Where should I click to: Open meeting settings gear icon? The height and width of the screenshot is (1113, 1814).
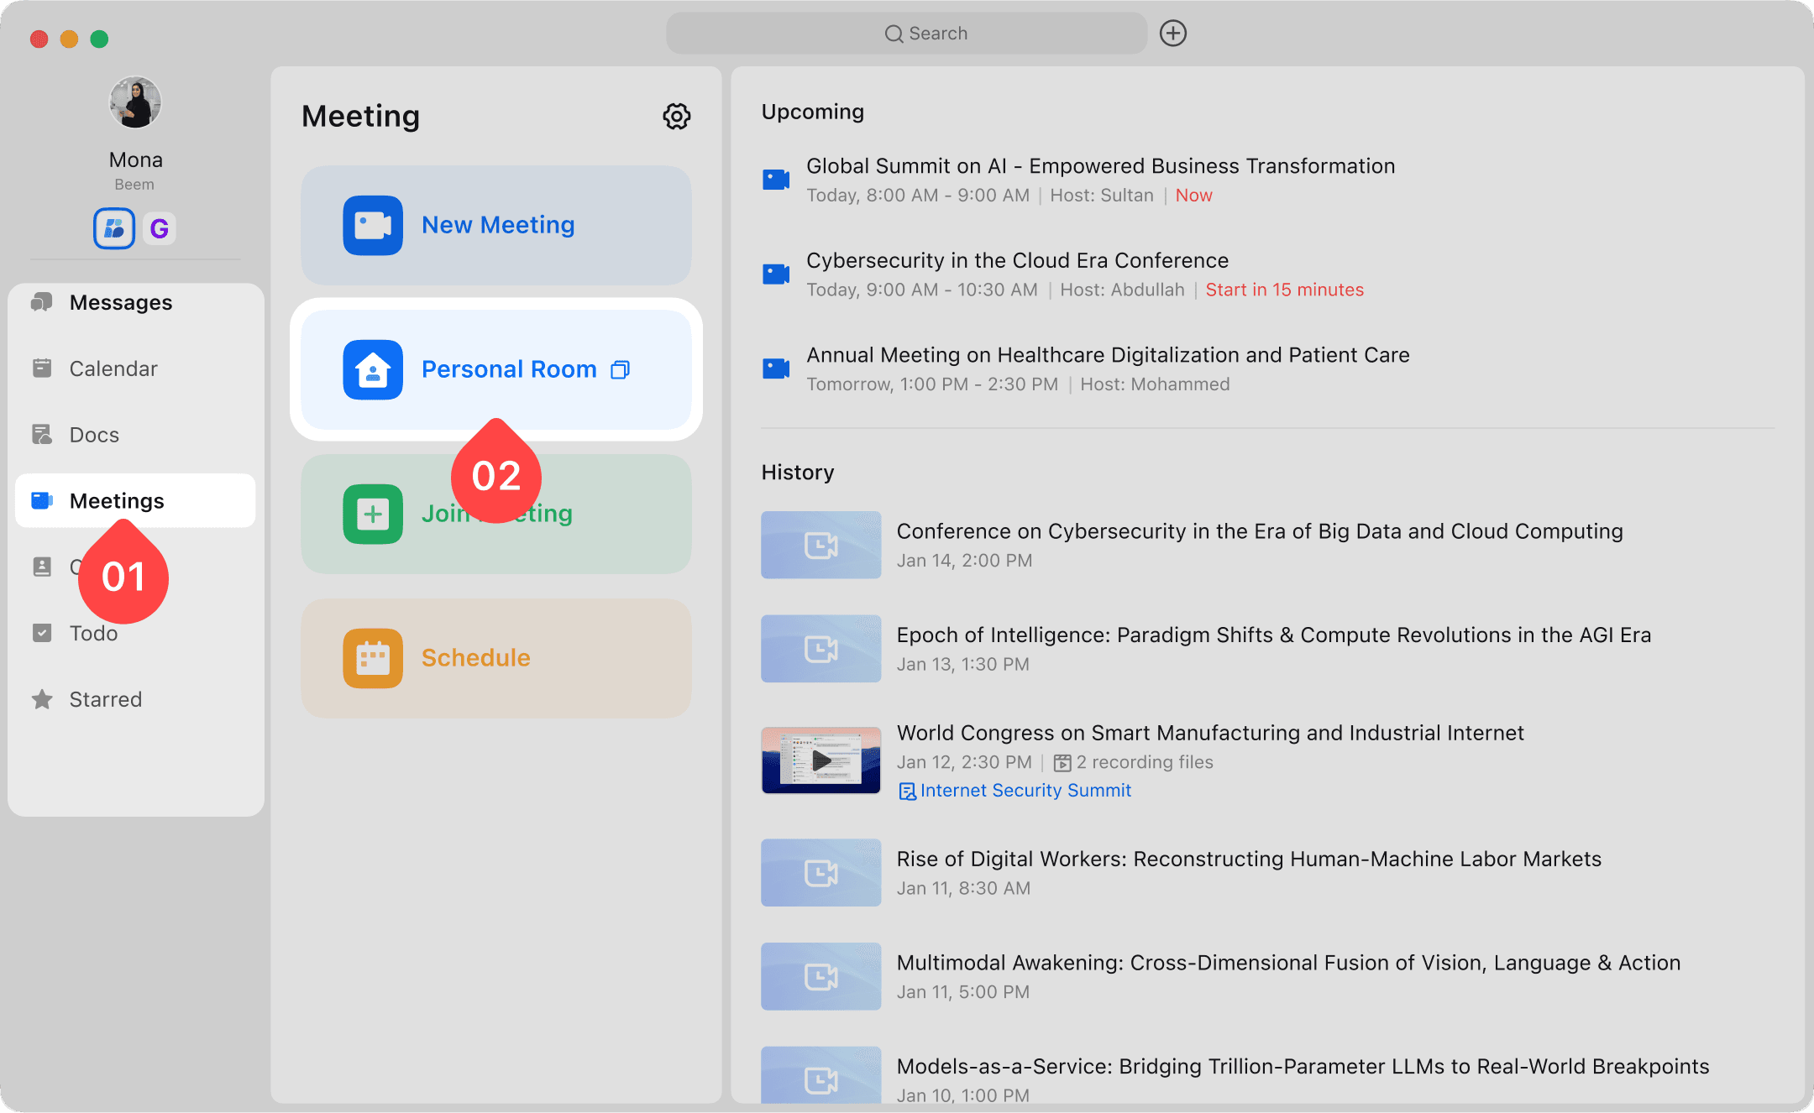point(676,117)
